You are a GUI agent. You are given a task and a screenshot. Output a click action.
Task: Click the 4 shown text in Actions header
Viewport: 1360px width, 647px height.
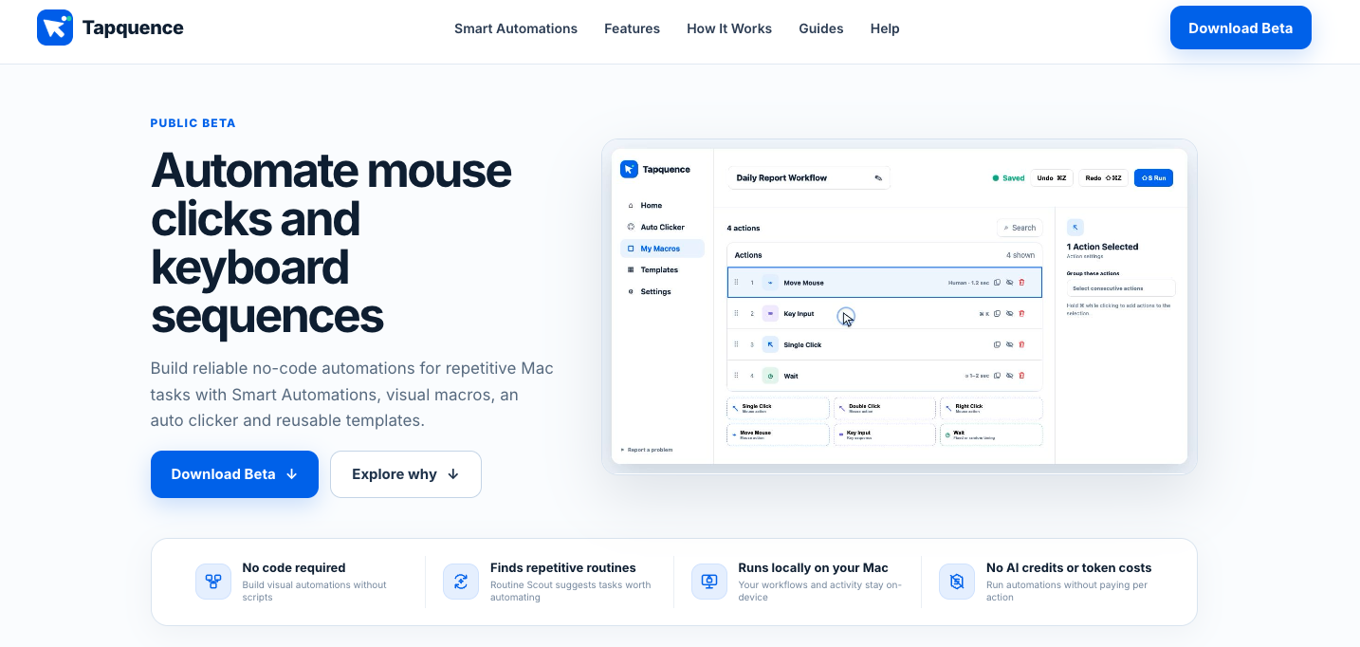click(1020, 255)
